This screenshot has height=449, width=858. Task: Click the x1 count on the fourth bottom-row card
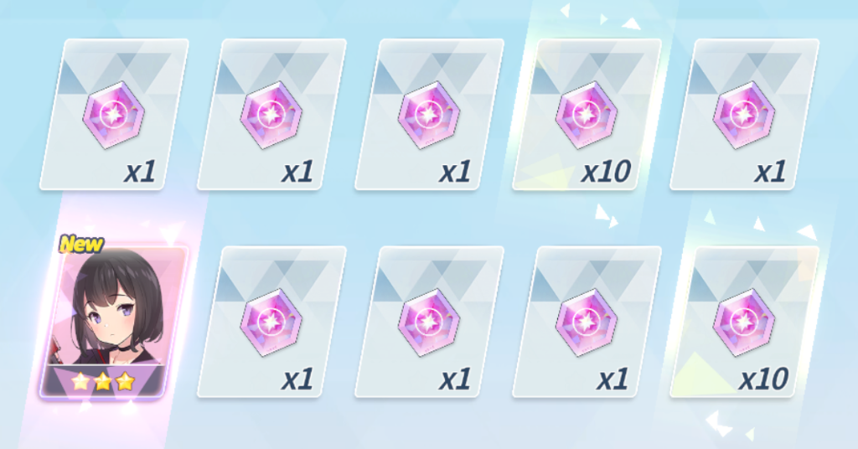(612, 379)
